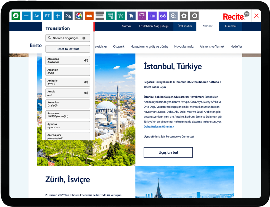
Task: Open the A-Z dictionary tool
Action: [x=142, y=16]
